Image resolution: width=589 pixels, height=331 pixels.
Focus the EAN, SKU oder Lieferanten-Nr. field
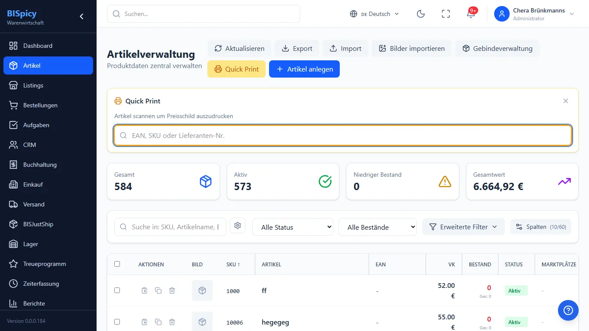[x=343, y=135]
